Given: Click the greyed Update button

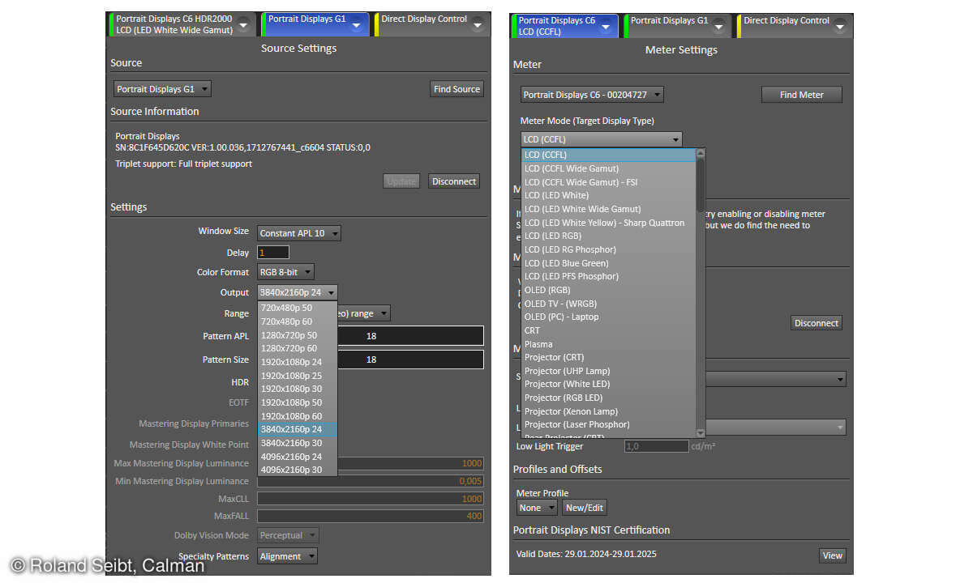Looking at the screenshot, I should pyautogui.click(x=401, y=181).
